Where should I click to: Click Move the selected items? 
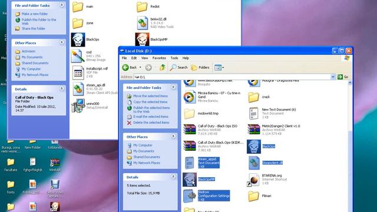point(150,96)
